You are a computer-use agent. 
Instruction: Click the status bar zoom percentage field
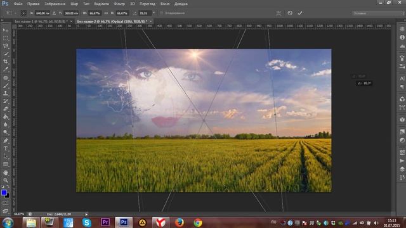click(x=19, y=214)
